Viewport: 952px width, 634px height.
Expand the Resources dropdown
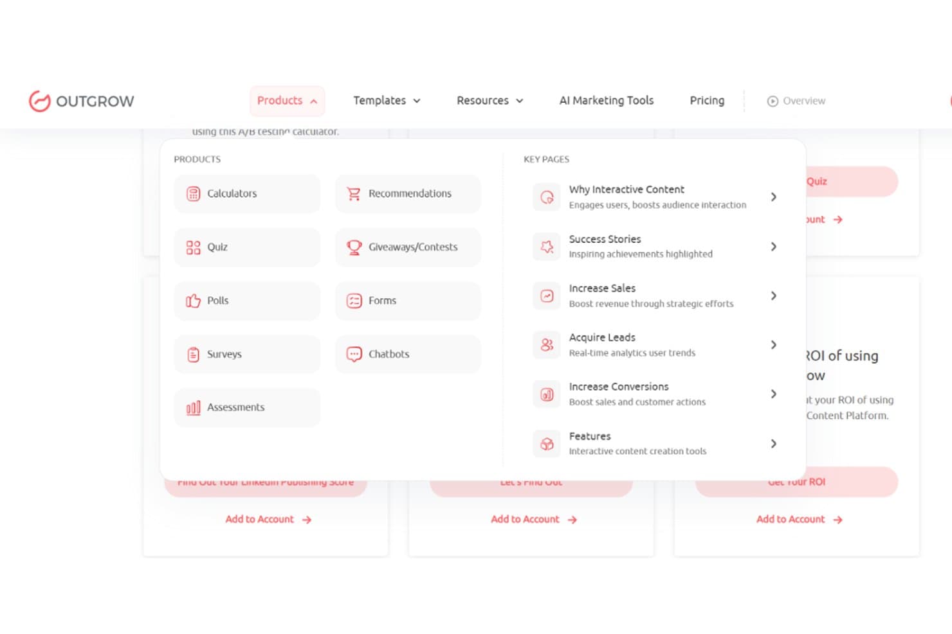[x=490, y=101]
